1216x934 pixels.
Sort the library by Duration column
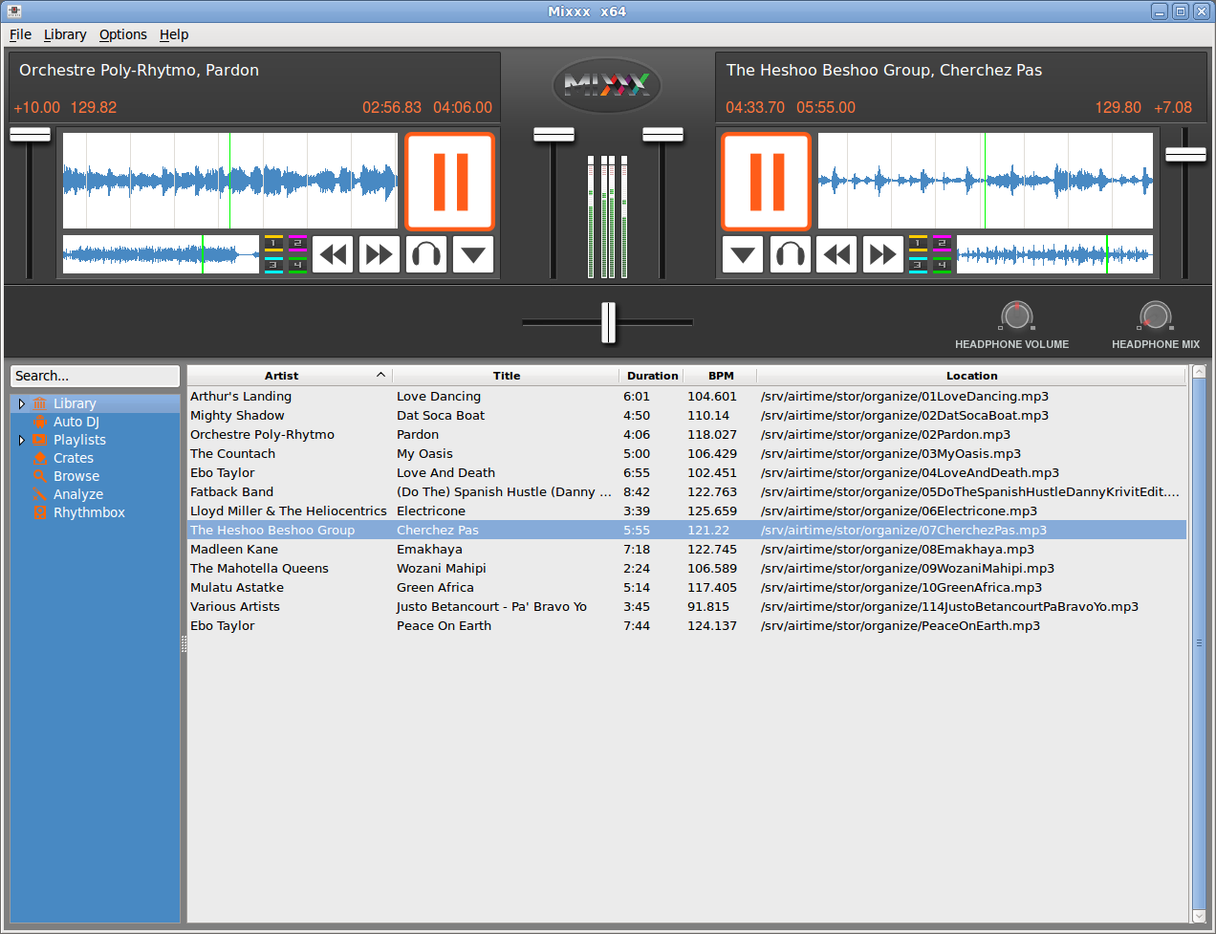(x=652, y=376)
